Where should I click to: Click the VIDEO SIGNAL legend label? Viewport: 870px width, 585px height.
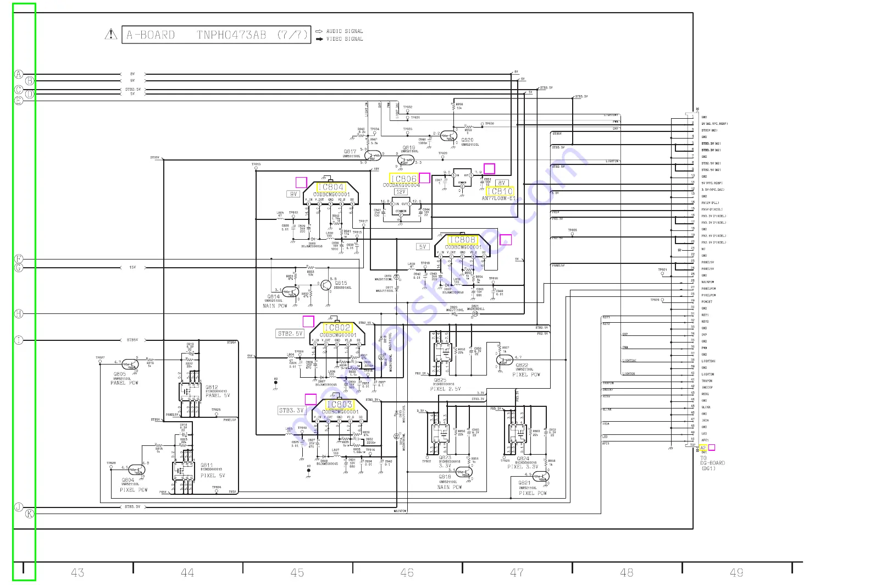point(345,39)
